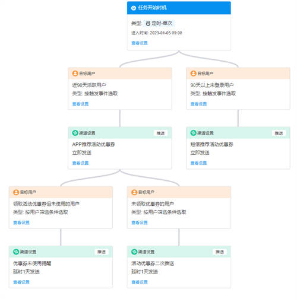This screenshot has width=297, height=299.
Task: Click the 推送 tag on 短信推荐活动优惠券 node
Action: (x=279, y=133)
